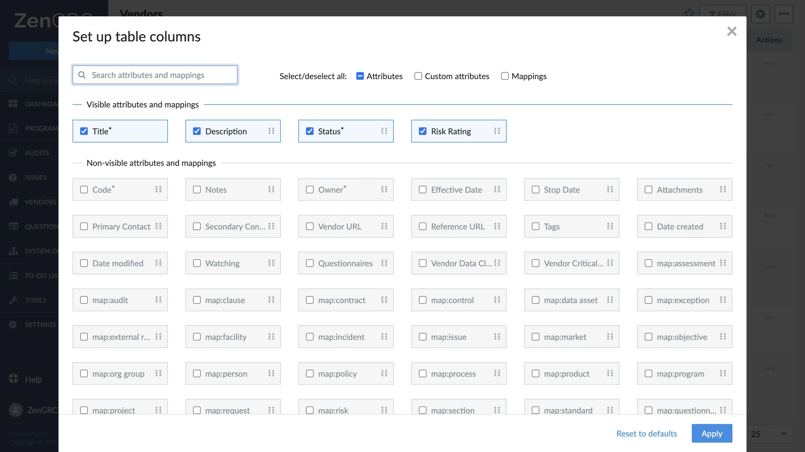Enable the Secondary Contact column checkbox

197,226
